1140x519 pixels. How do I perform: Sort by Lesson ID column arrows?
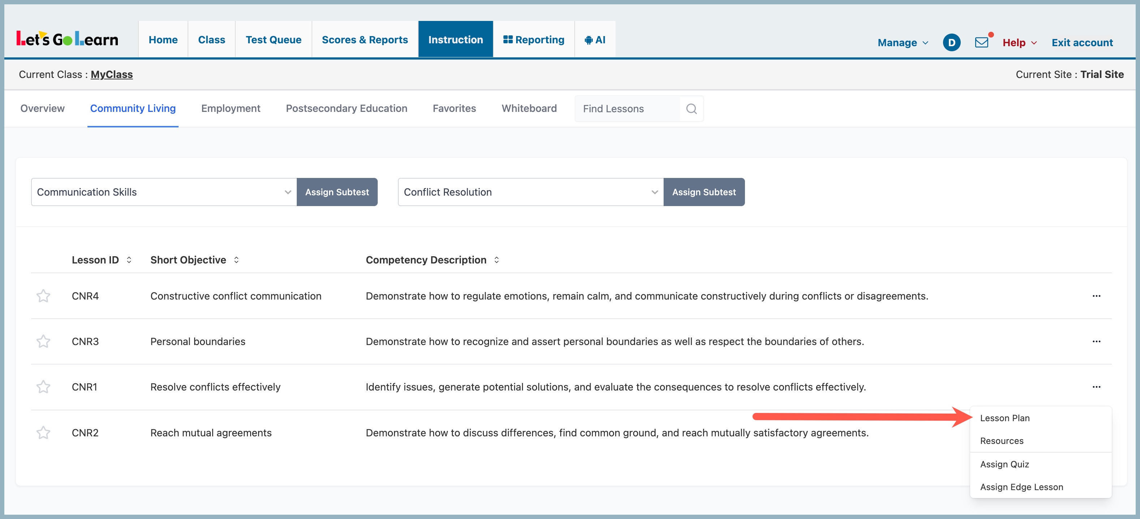[129, 260]
